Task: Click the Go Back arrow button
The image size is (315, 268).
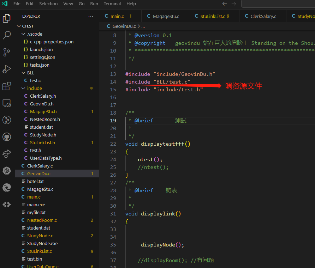Action: 225,4
